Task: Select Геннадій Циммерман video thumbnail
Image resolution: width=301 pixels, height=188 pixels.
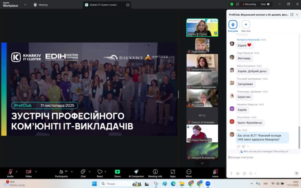Action: (x=202, y=80)
